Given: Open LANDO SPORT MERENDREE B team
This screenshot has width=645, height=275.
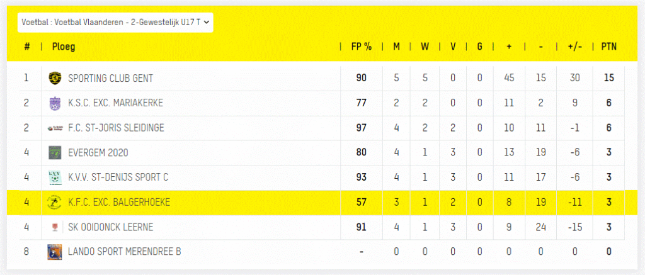Looking at the screenshot, I should point(124,252).
